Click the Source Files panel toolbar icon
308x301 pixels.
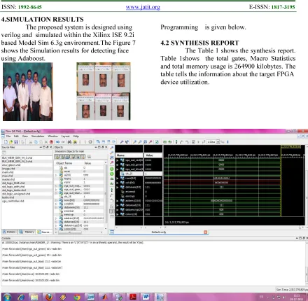(x=3, y=153)
